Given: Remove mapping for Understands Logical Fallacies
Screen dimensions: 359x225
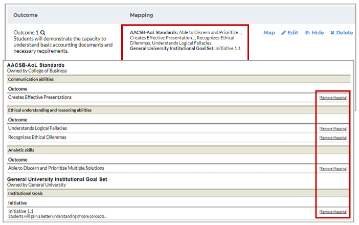Looking at the screenshot, I should coord(333,129).
